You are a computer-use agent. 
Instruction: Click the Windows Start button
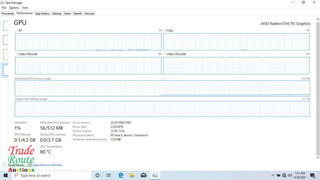pyautogui.click(x=6, y=175)
